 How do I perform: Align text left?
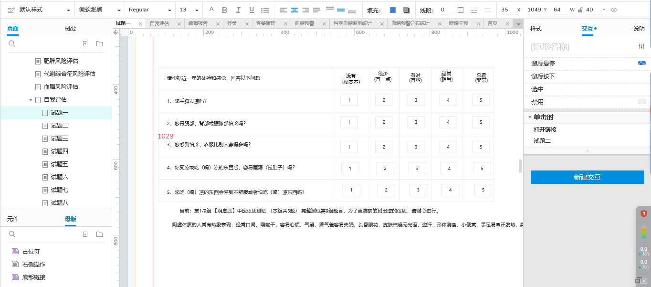click(x=283, y=10)
